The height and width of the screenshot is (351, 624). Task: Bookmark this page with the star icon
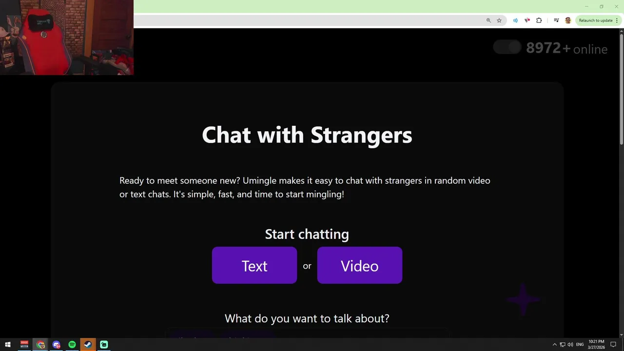click(x=499, y=20)
